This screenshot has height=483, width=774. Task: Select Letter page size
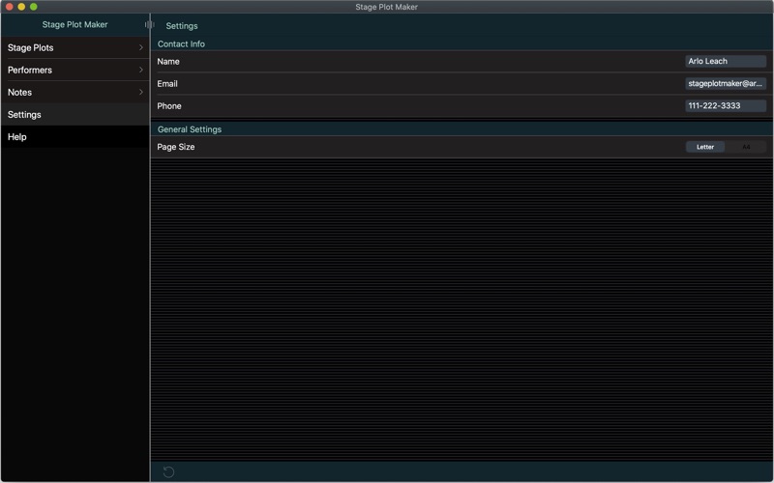coord(705,147)
